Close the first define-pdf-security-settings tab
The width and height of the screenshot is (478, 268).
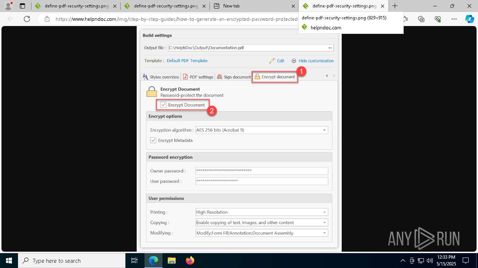[115, 6]
